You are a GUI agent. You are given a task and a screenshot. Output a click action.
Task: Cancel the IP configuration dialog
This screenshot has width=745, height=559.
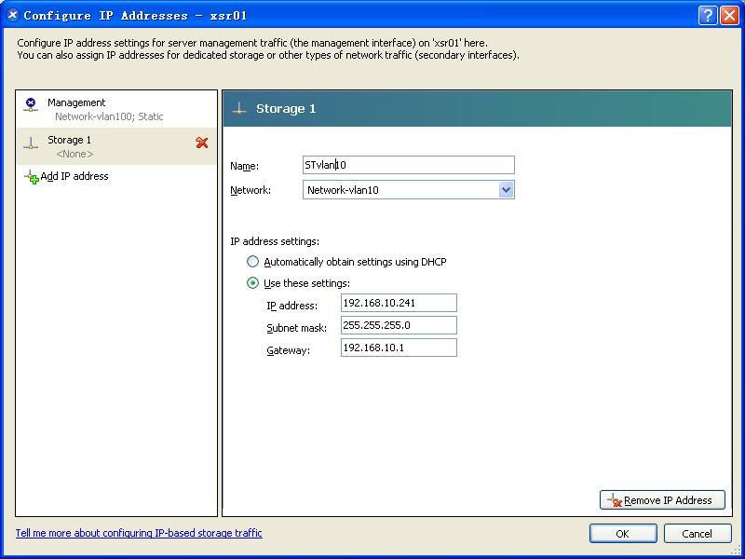pyautogui.click(x=697, y=533)
